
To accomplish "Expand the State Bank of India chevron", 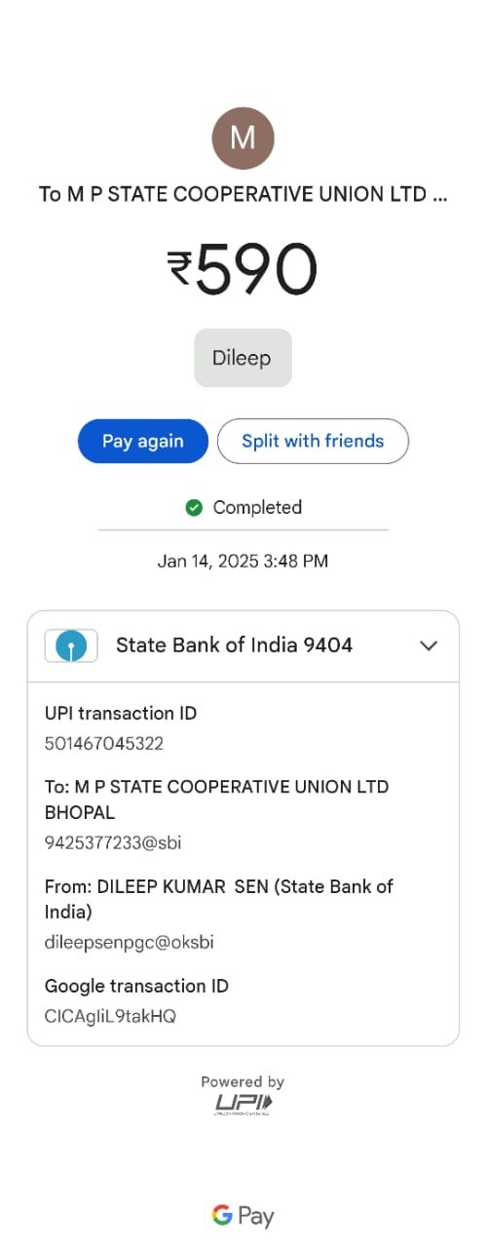I will (428, 645).
